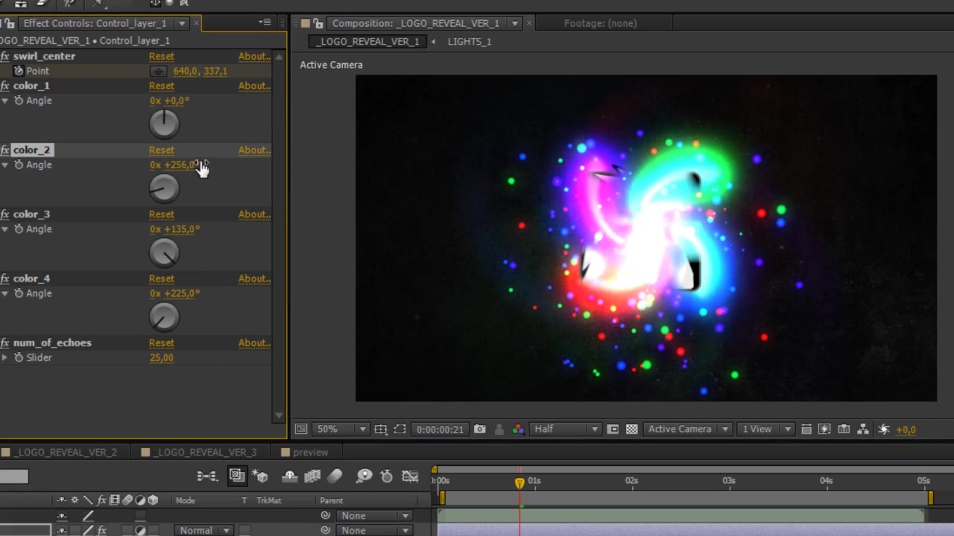Click the Fast Previews lightning icon
954x536 pixels.
point(824,429)
